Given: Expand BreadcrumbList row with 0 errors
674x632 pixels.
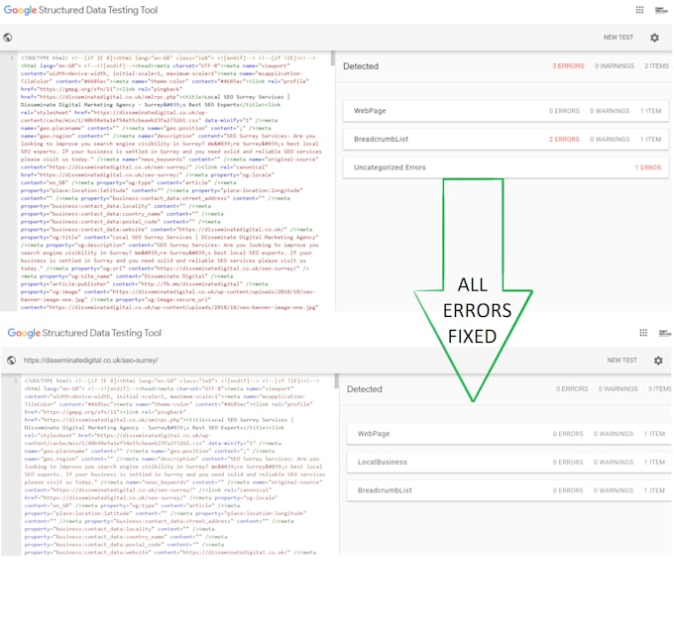Looking at the screenshot, I should 509,490.
